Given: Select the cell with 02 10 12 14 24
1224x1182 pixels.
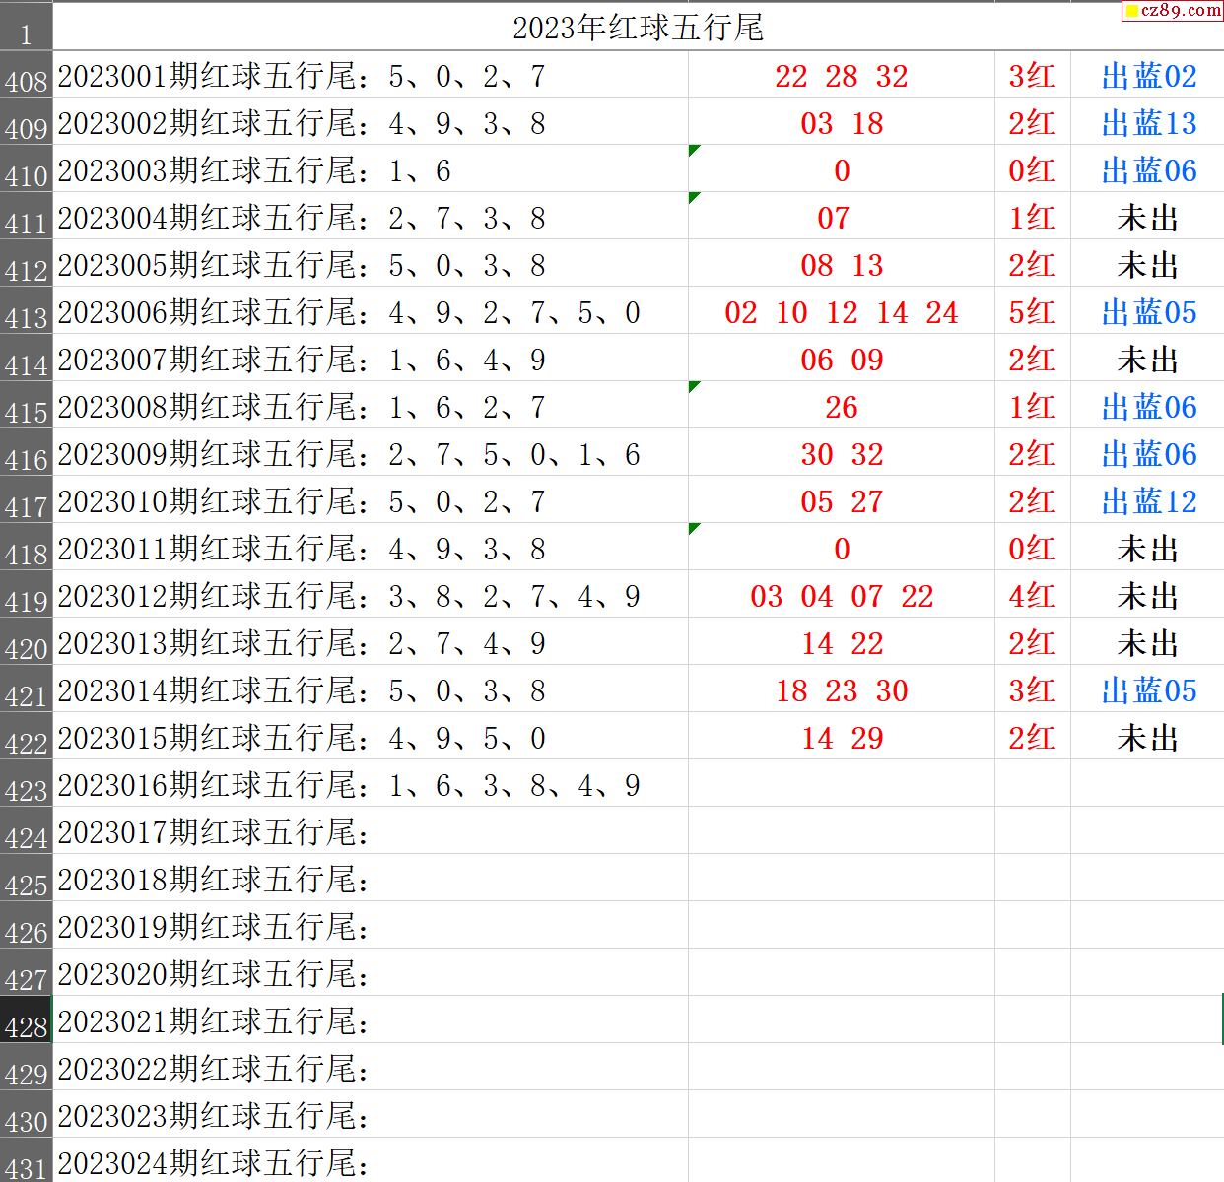Looking at the screenshot, I should coord(841,312).
